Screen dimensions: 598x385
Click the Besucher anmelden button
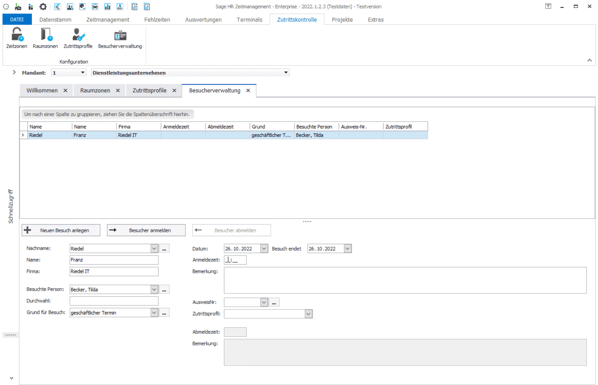tap(146, 230)
